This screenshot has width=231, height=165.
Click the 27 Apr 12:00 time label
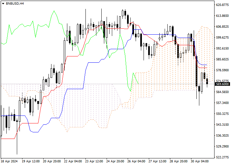coord(158,161)
